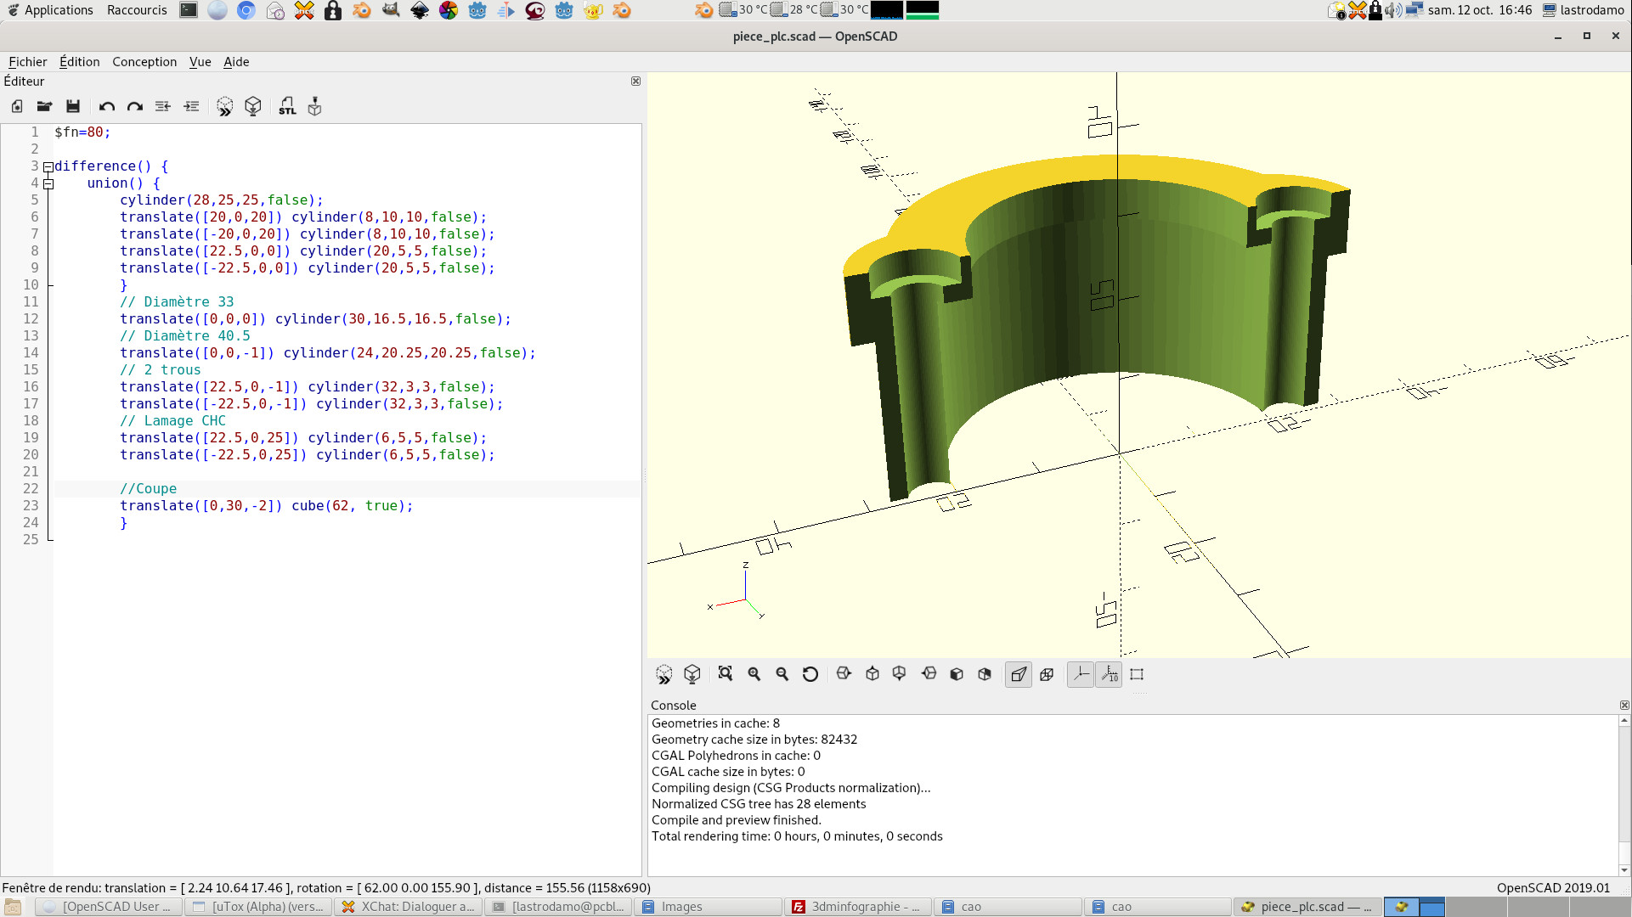The image size is (1632, 917).
Task: Switch to front view
Action: coord(957,674)
